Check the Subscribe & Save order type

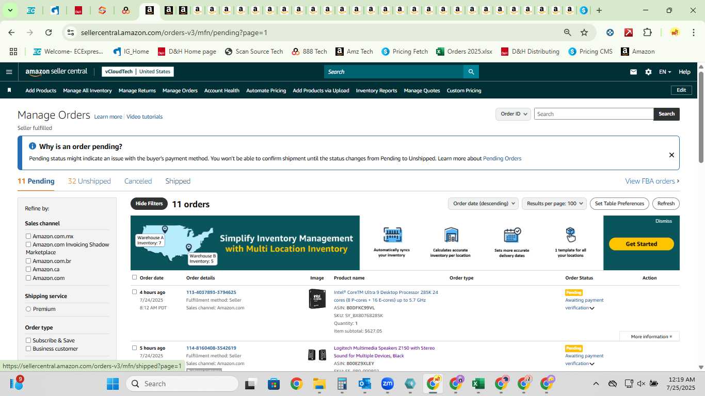click(x=28, y=340)
